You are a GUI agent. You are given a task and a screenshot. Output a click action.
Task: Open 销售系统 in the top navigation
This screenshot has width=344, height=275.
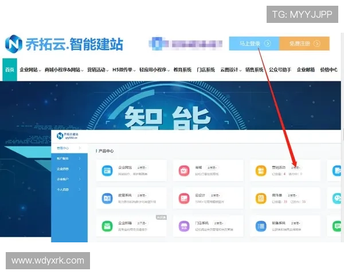(x=254, y=70)
